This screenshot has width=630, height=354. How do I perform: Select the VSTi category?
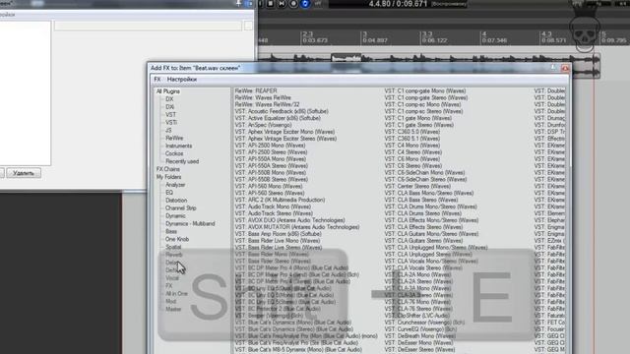(170, 122)
